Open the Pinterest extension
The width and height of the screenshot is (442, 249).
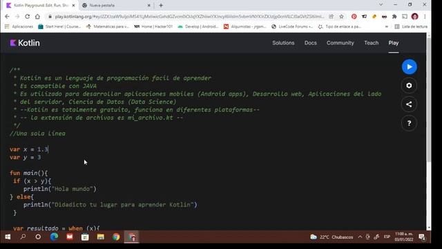coord(354,17)
